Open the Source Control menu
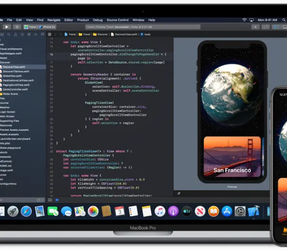Image resolution: width=287 pixels, height=250 pixels. pyautogui.click(x=118, y=20)
